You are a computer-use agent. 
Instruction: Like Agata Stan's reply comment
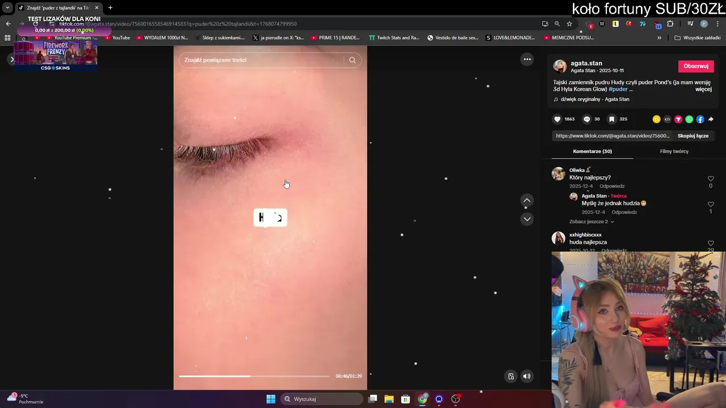point(711,204)
